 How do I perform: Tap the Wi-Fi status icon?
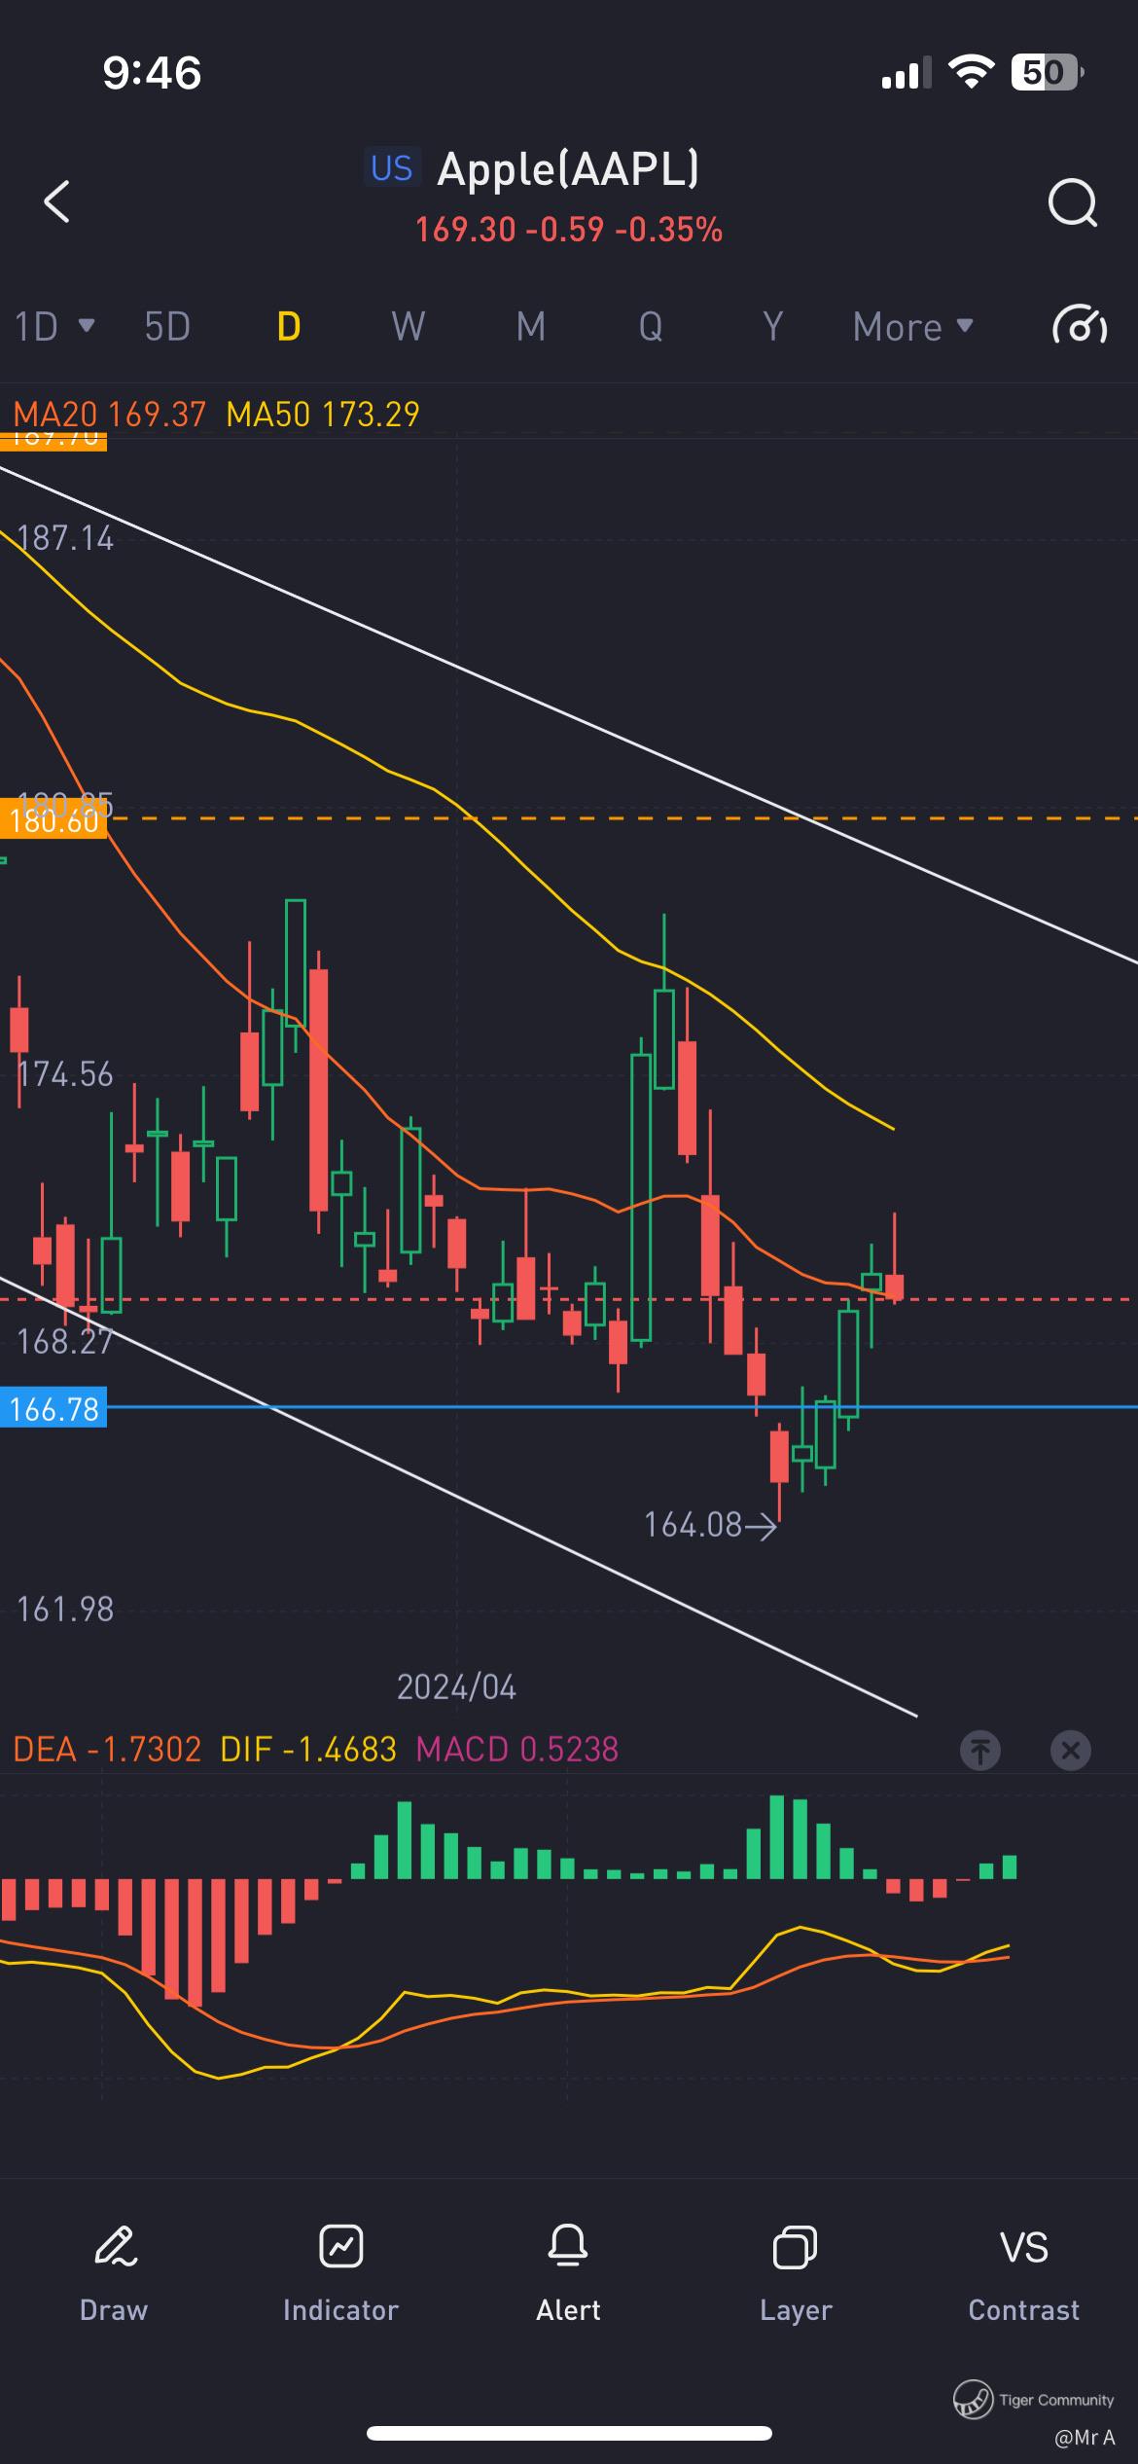(x=970, y=71)
